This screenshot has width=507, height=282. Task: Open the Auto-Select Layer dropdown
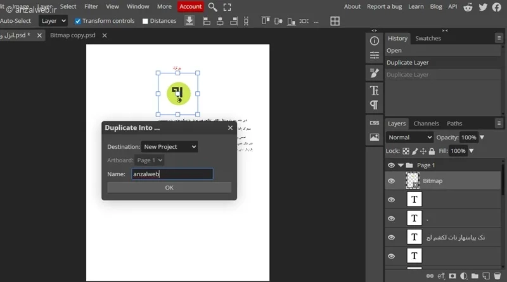click(53, 21)
